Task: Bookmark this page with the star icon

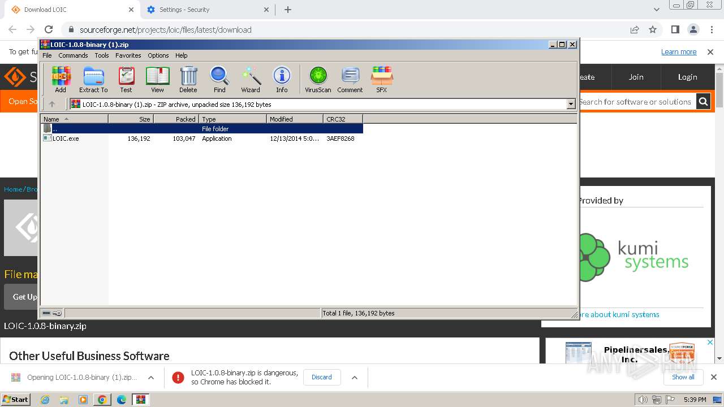Action: click(x=653, y=29)
